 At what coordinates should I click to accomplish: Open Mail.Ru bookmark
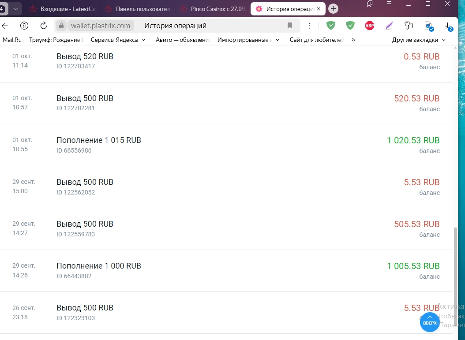[12, 40]
